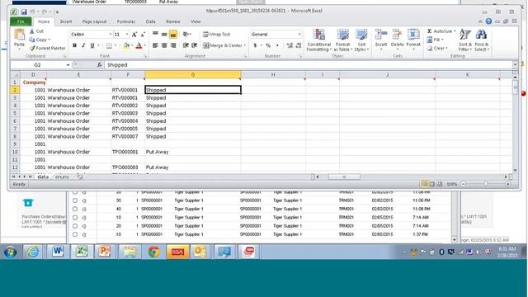The width and height of the screenshot is (528, 297).
Task: Click the Cut scissors icon
Action: click(x=32, y=31)
